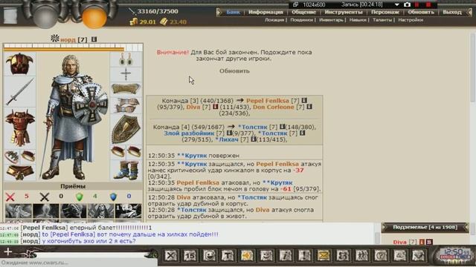Select the fifth skill thumbnail under Приёмы
Image resolution: width=476 pixels, height=267 pixels.
pyautogui.click(x=128, y=211)
